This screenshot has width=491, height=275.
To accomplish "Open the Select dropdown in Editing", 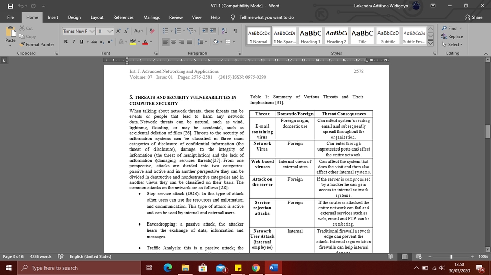I will pos(452,45).
